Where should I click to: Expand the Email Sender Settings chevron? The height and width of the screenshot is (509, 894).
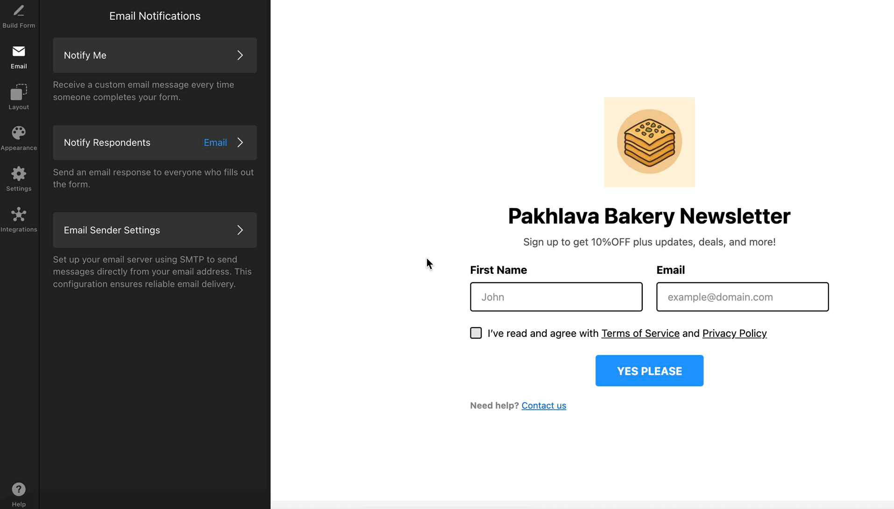[240, 230]
